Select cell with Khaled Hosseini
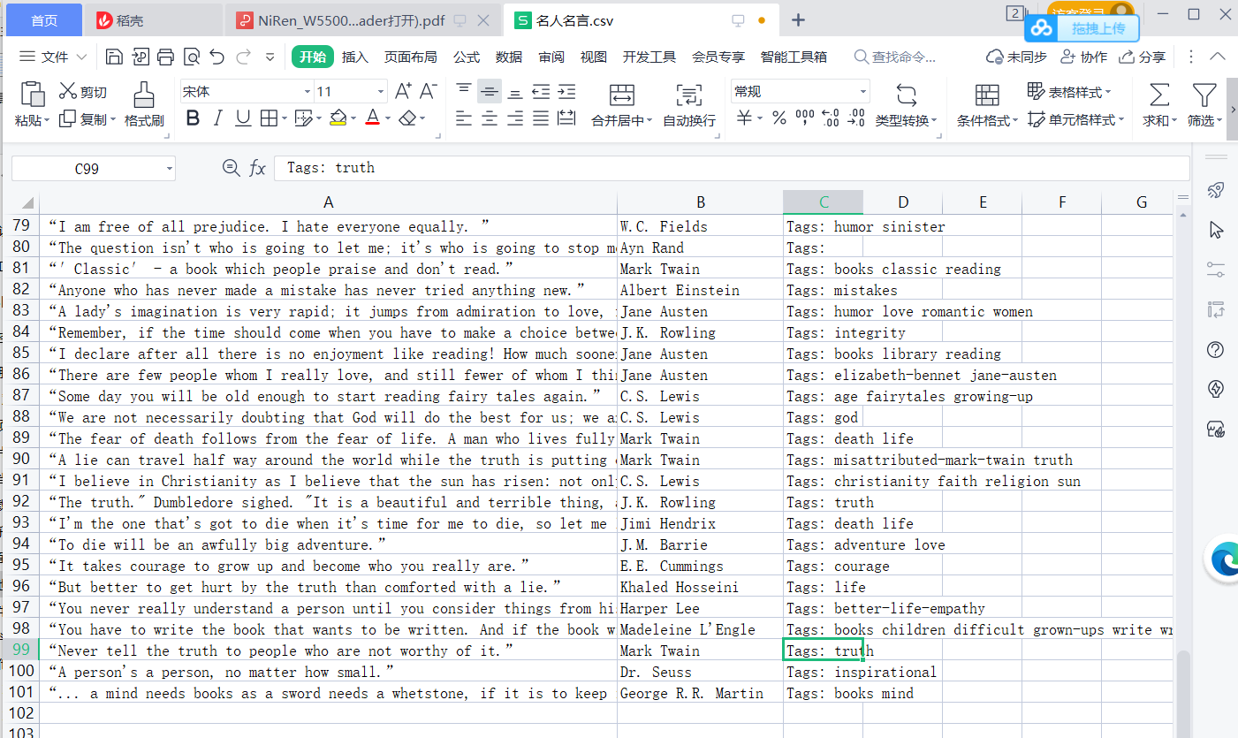The height and width of the screenshot is (738, 1238). [x=700, y=587]
